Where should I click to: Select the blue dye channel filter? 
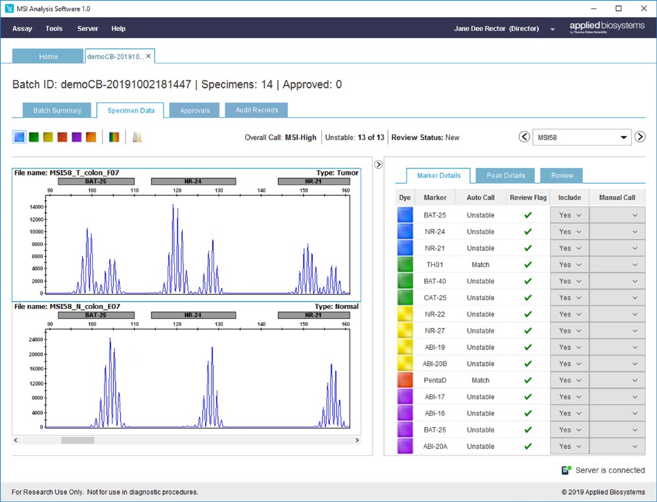20,136
